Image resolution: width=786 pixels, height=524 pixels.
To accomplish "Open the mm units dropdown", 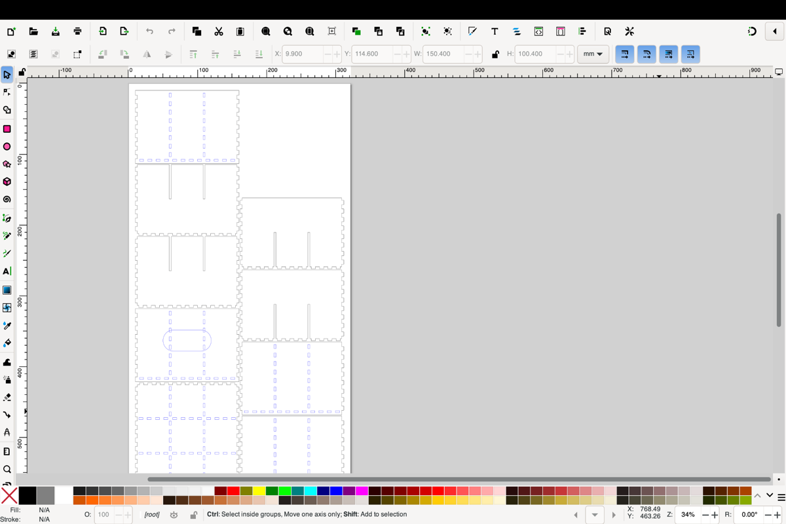I will [x=593, y=54].
